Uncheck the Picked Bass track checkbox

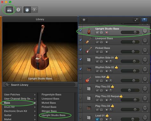[81, 50]
